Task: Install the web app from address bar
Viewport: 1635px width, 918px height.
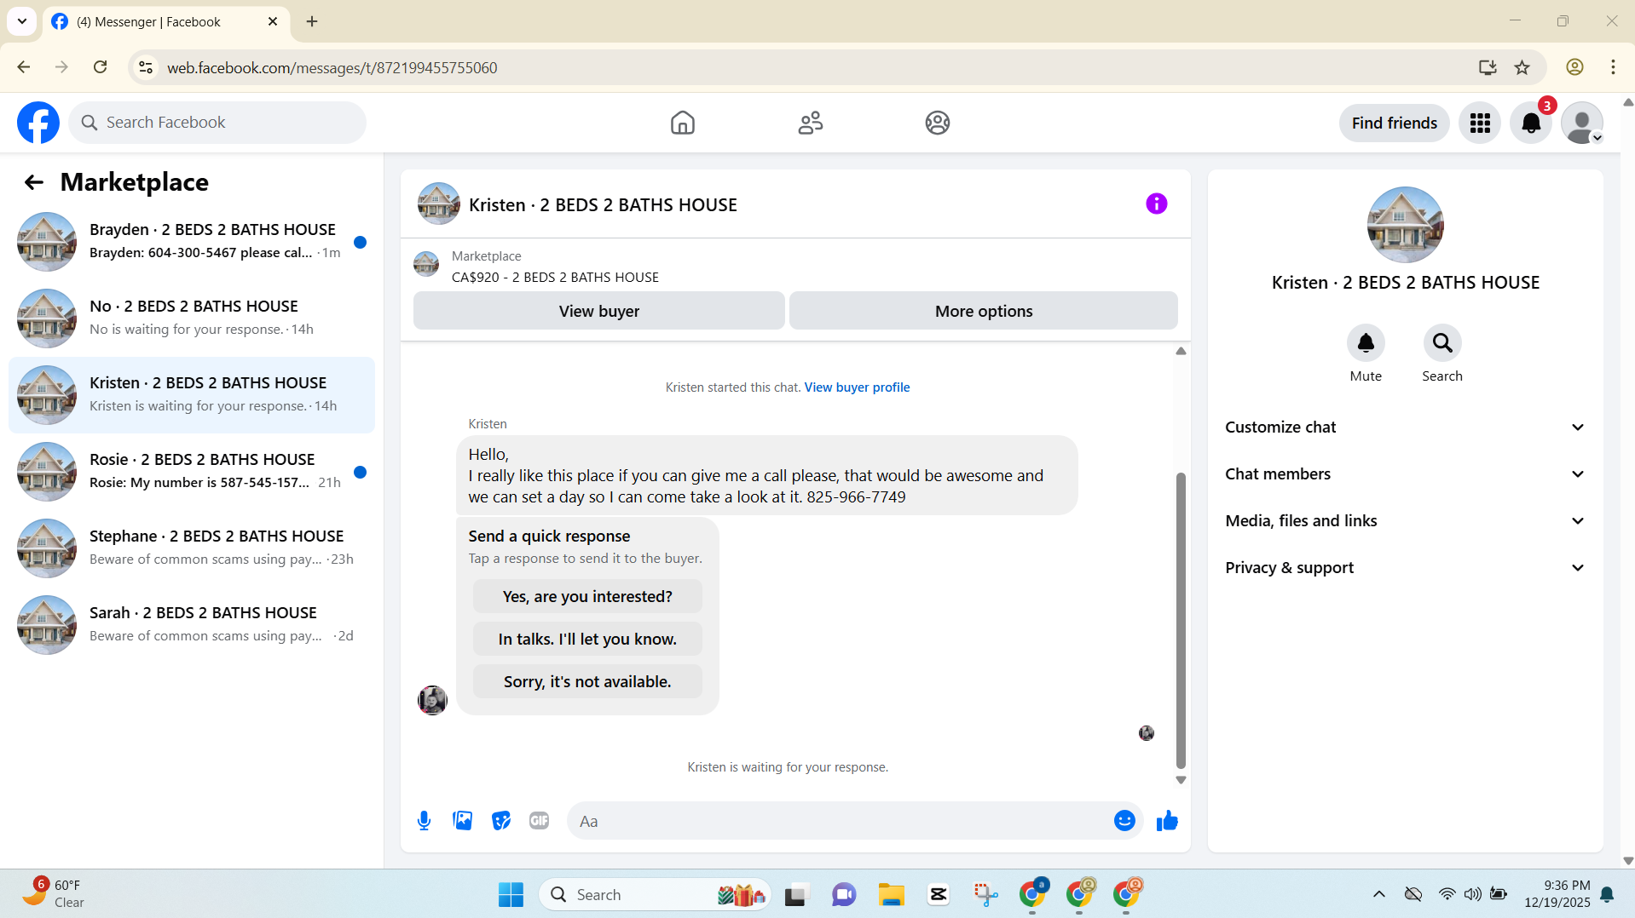Action: (1488, 67)
